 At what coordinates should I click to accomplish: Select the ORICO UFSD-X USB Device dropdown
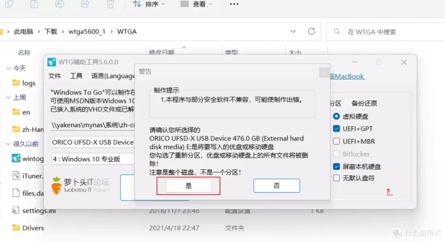pyautogui.click(x=93, y=142)
